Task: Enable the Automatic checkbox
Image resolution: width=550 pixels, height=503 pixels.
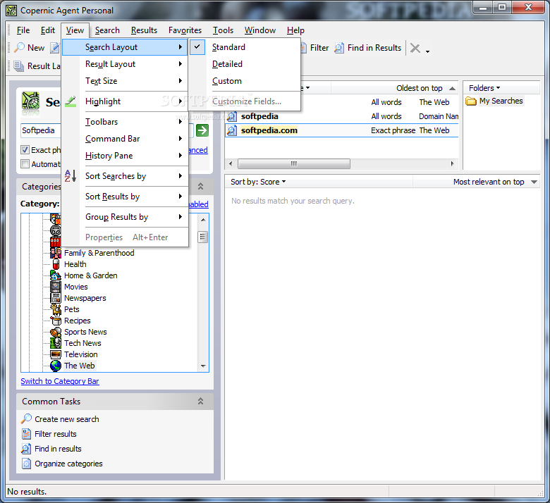Action: coord(25,164)
